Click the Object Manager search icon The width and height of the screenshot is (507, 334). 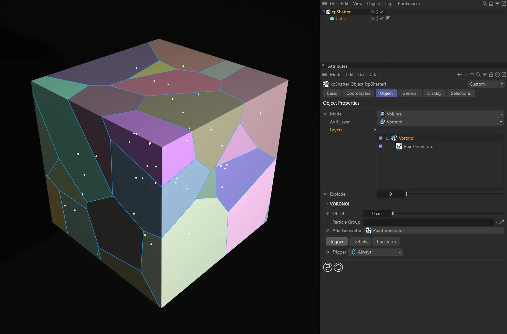pyautogui.click(x=485, y=3)
